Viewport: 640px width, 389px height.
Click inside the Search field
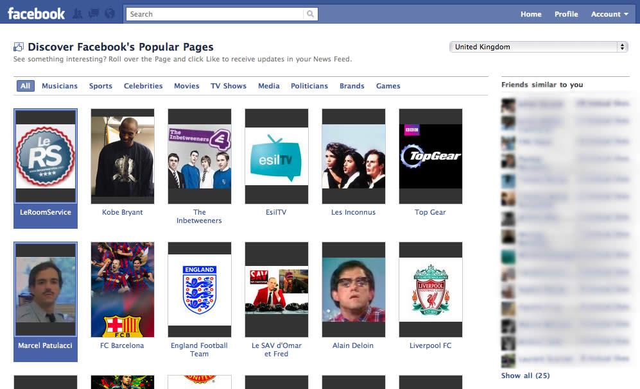click(x=215, y=14)
